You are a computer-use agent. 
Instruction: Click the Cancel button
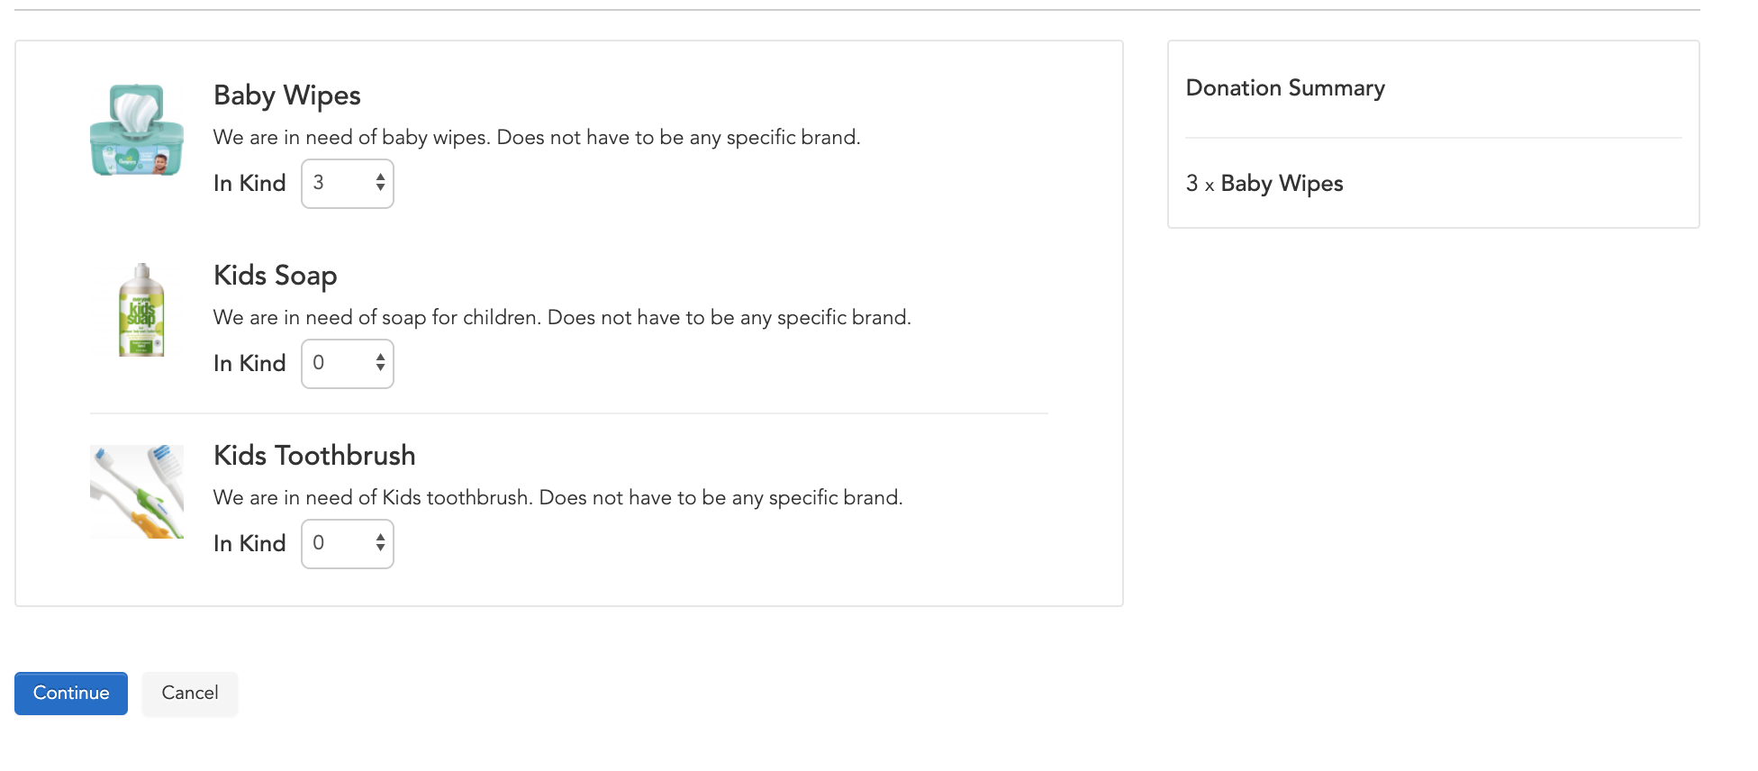click(190, 694)
